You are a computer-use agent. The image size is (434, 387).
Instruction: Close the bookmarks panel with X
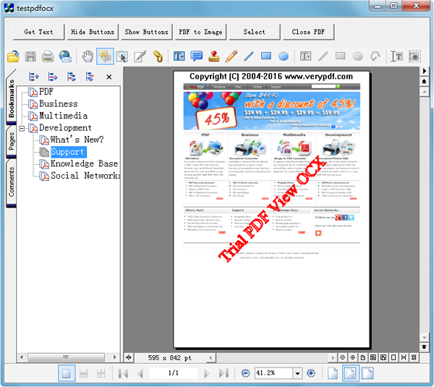109,77
